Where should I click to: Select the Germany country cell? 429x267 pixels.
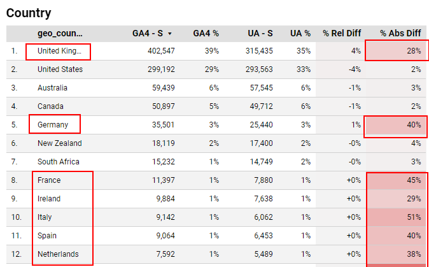click(x=52, y=125)
